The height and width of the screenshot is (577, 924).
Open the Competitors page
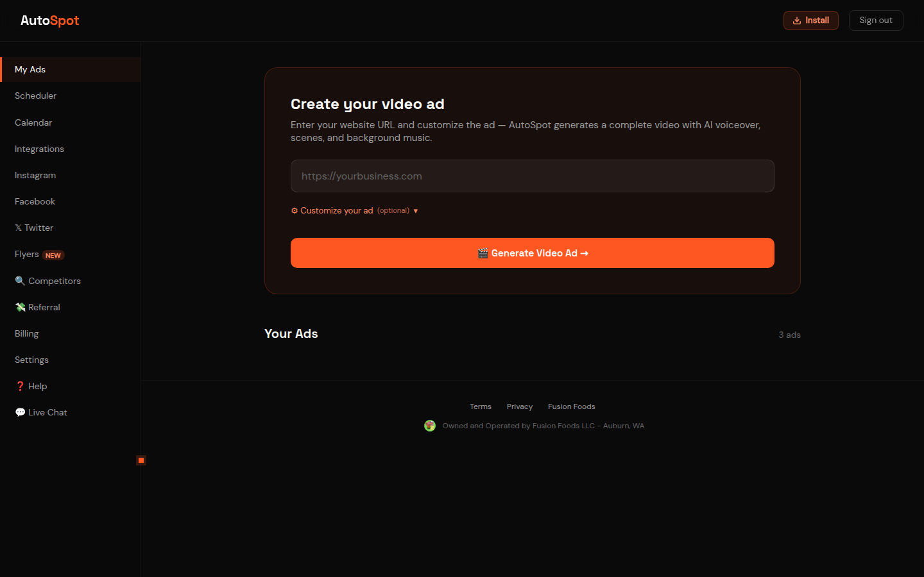point(71,281)
